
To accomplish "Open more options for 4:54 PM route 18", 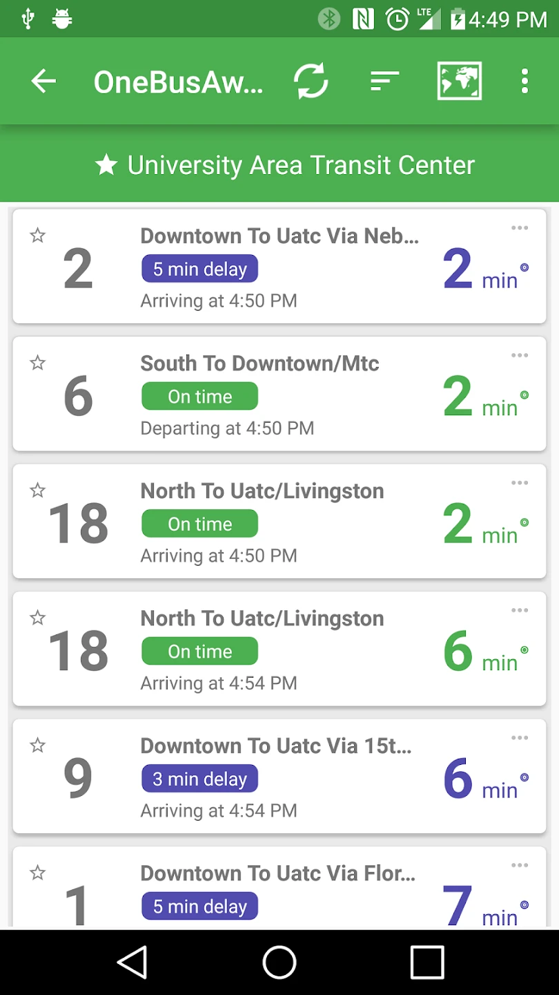I will [520, 610].
